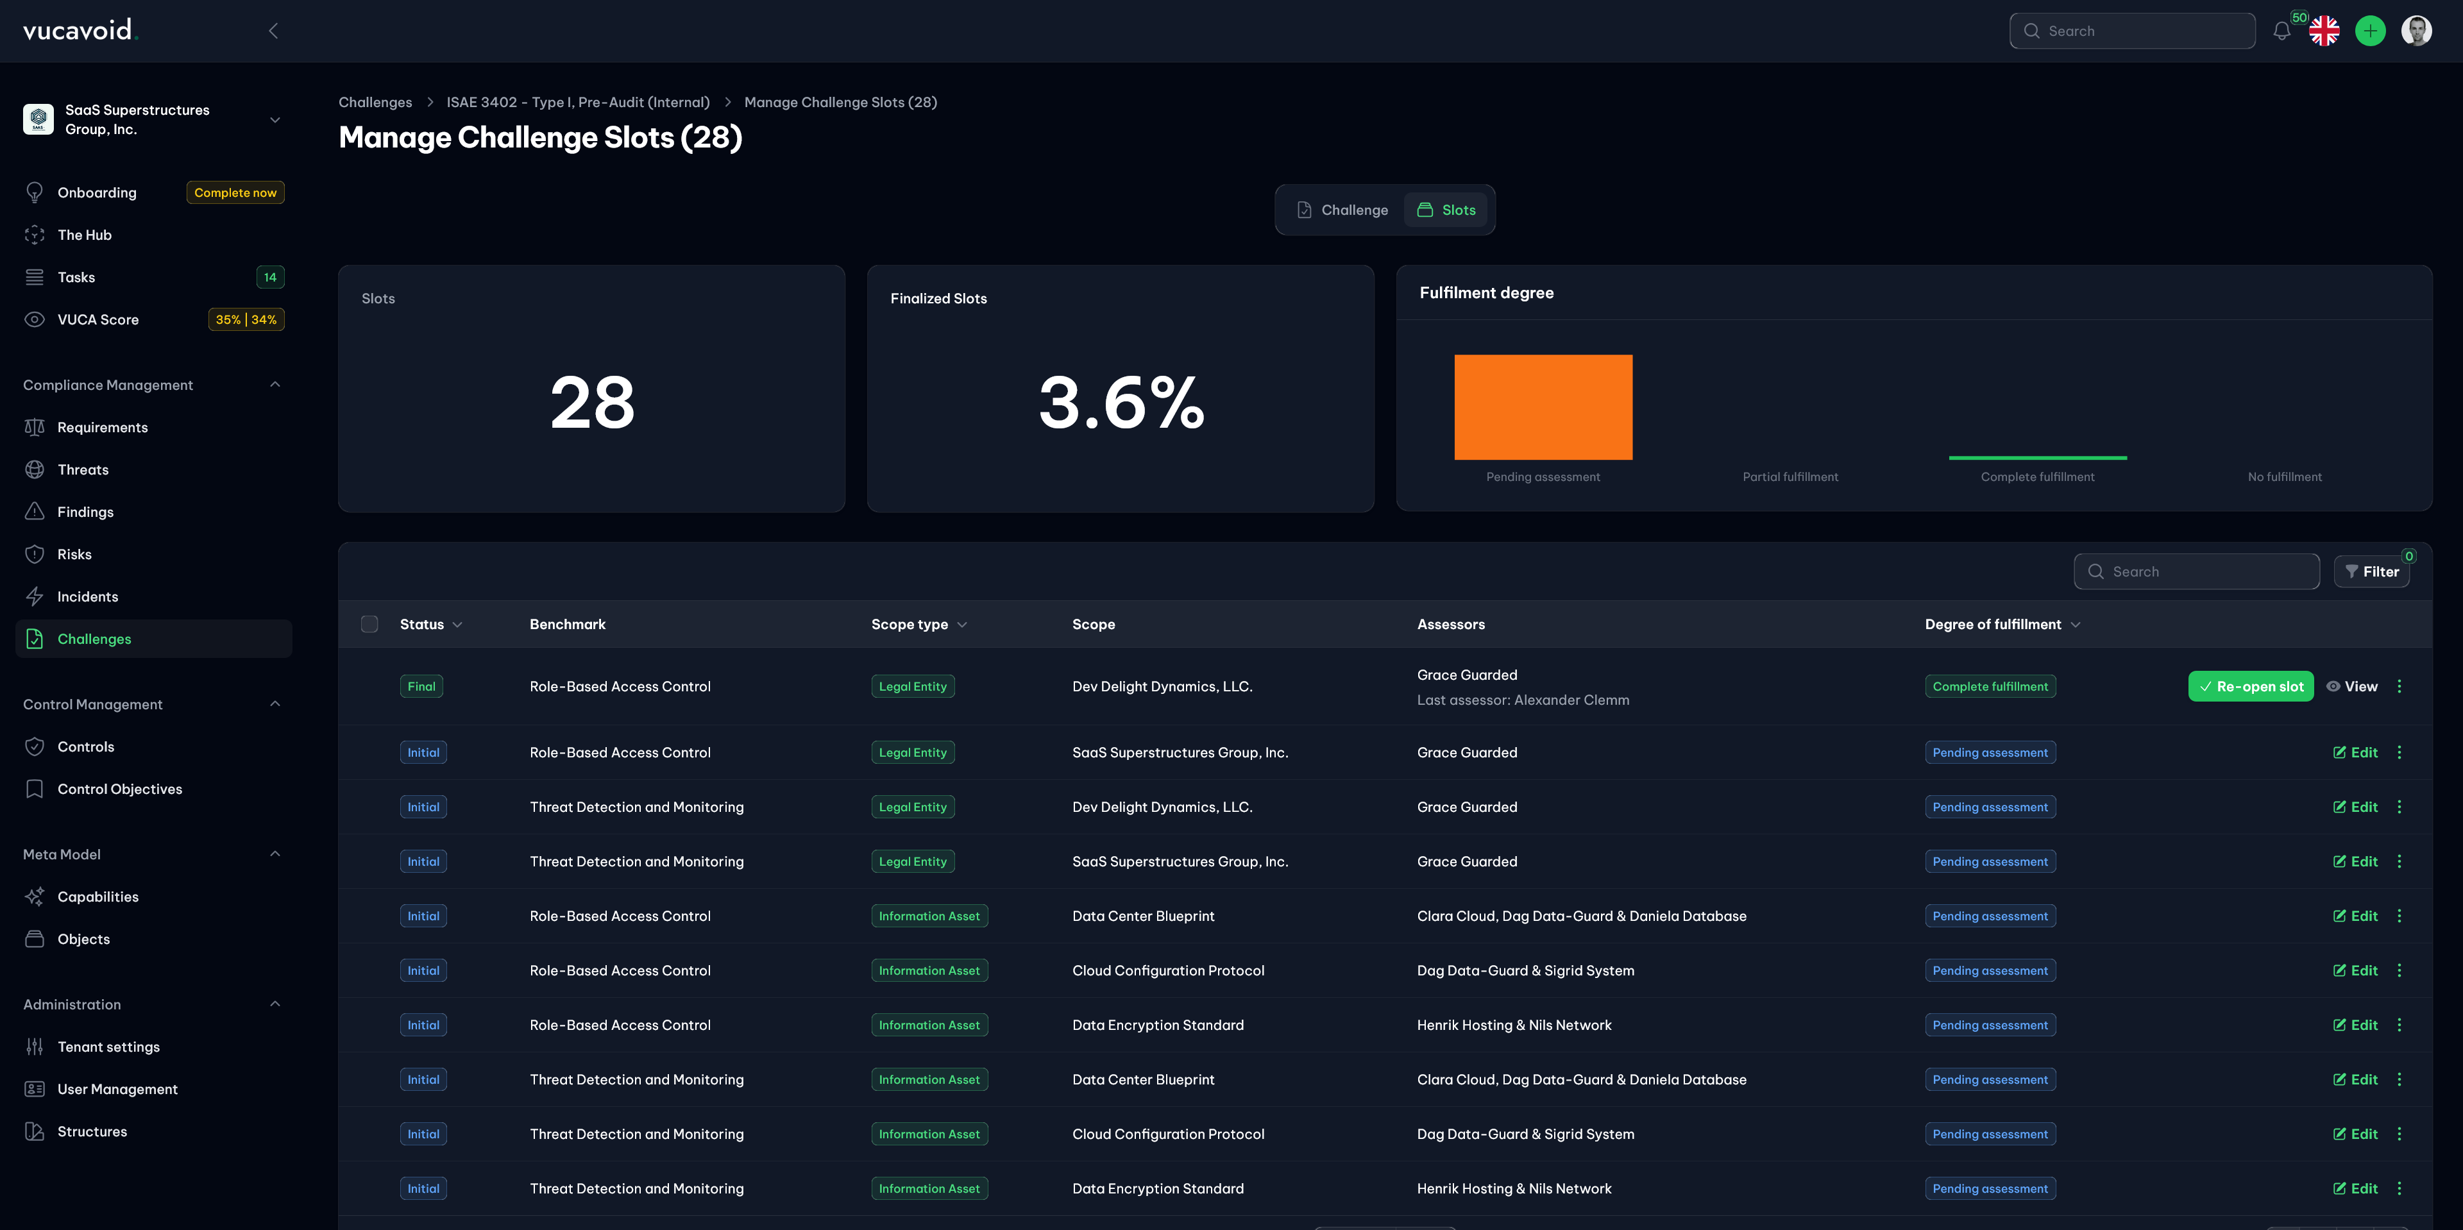This screenshot has width=2463, height=1230.
Task: Click the Pending assessment fulfillment bar
Action: pyautogui.click(x=1542, y=406)
